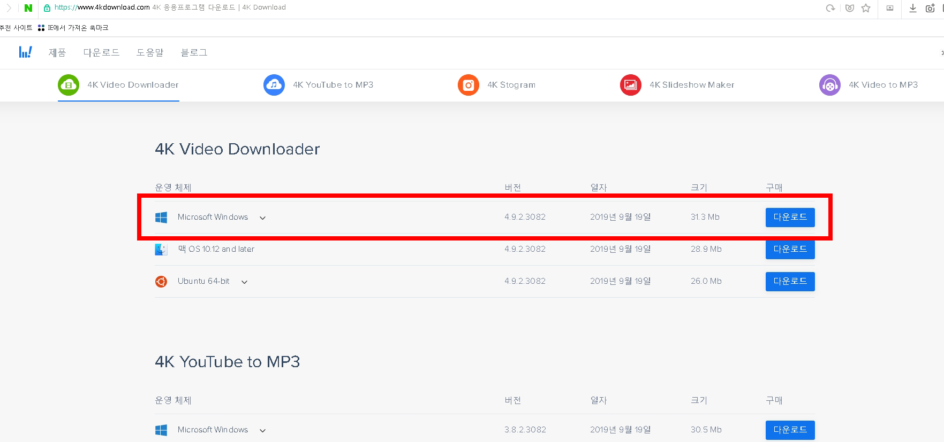The width and height of the screenshot is (944, 442).
Task: Open the 다운로드 menu in site header
Action: 102,52
